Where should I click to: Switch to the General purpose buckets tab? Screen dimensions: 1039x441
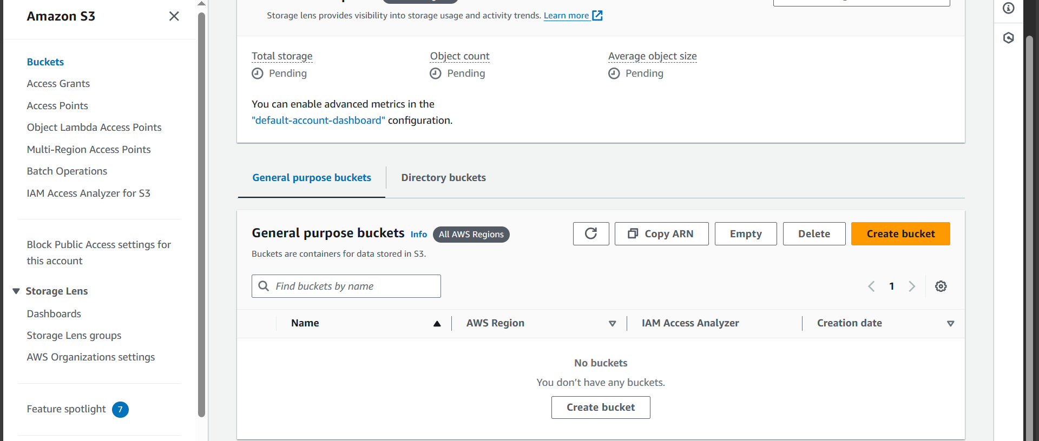(312, 178)
